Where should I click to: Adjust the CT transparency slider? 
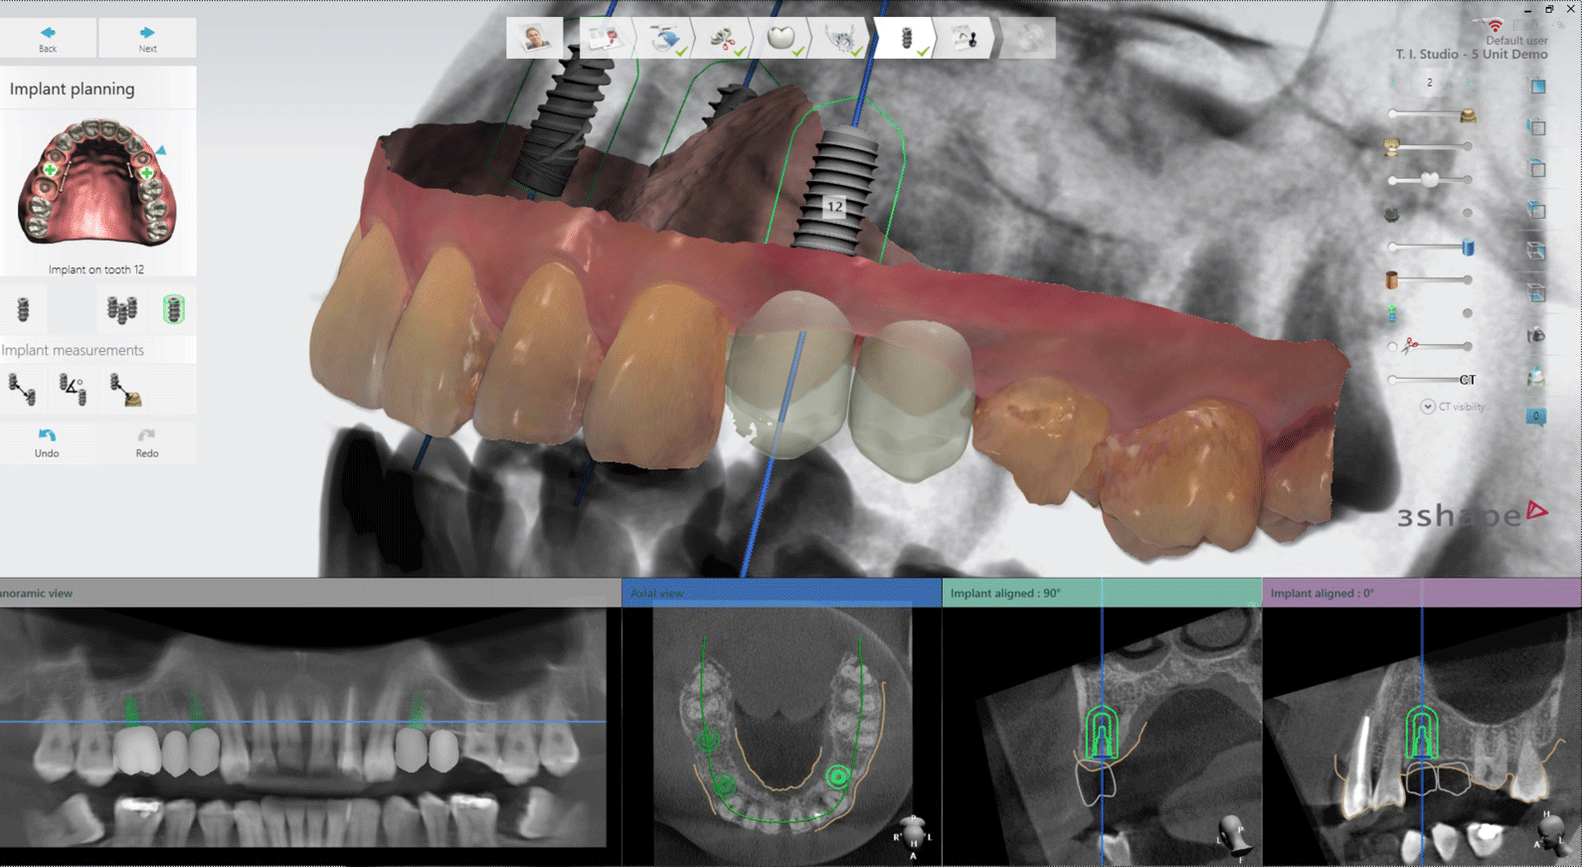click(x=1431, y=380)
